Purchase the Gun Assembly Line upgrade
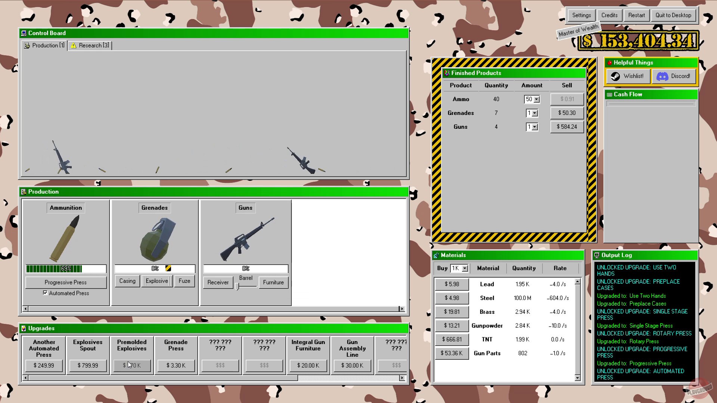The height and width of the screenshot is (403, 717). coord(351,365)
